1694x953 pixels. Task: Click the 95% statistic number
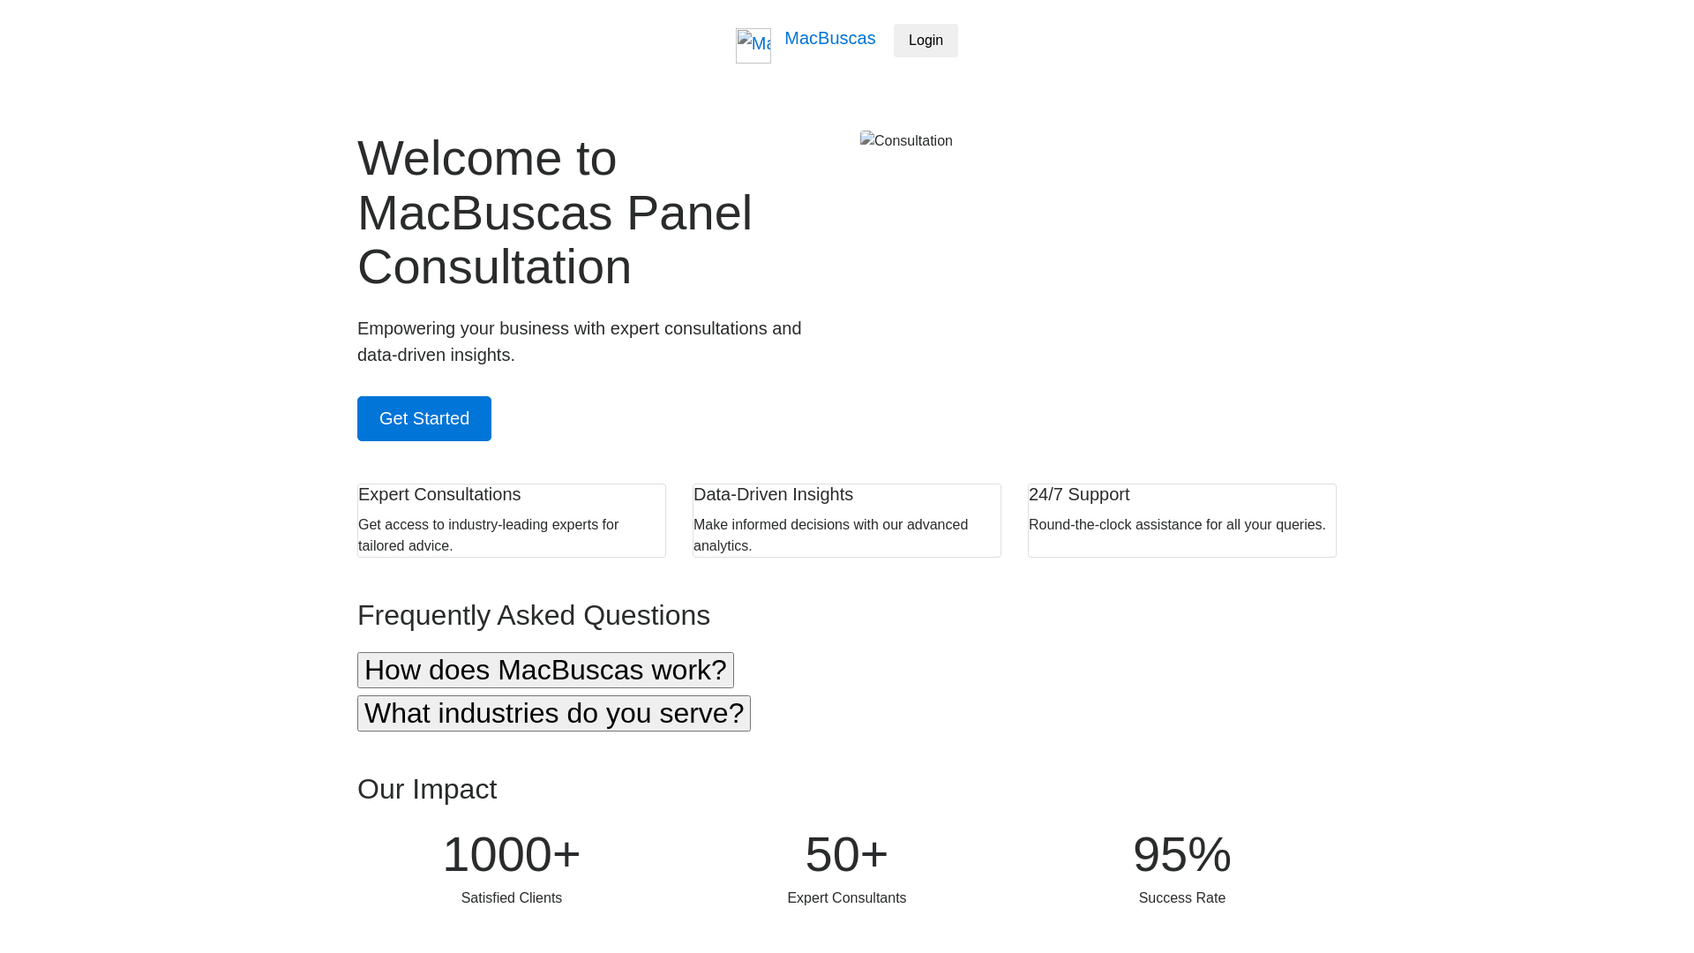(1182, 854)
